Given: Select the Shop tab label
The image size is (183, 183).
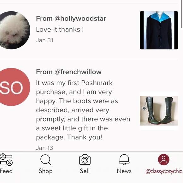Looking at the screenshot, I should 46,171.
